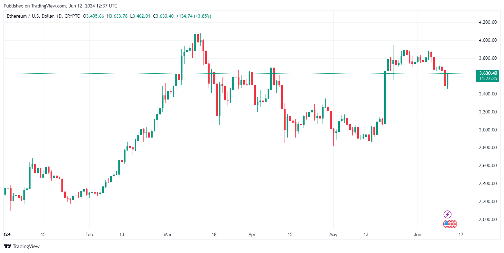Viewport: 504px width, 253px height.
Task: Click the 17 label on time axis
Action: [x=461, y=234]
